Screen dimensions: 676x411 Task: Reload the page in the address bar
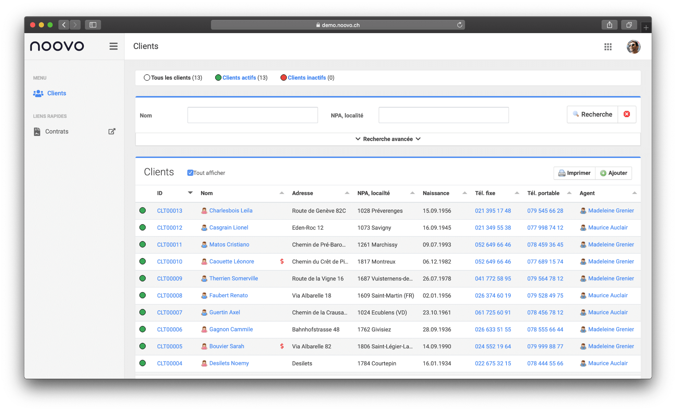point(459,25)
